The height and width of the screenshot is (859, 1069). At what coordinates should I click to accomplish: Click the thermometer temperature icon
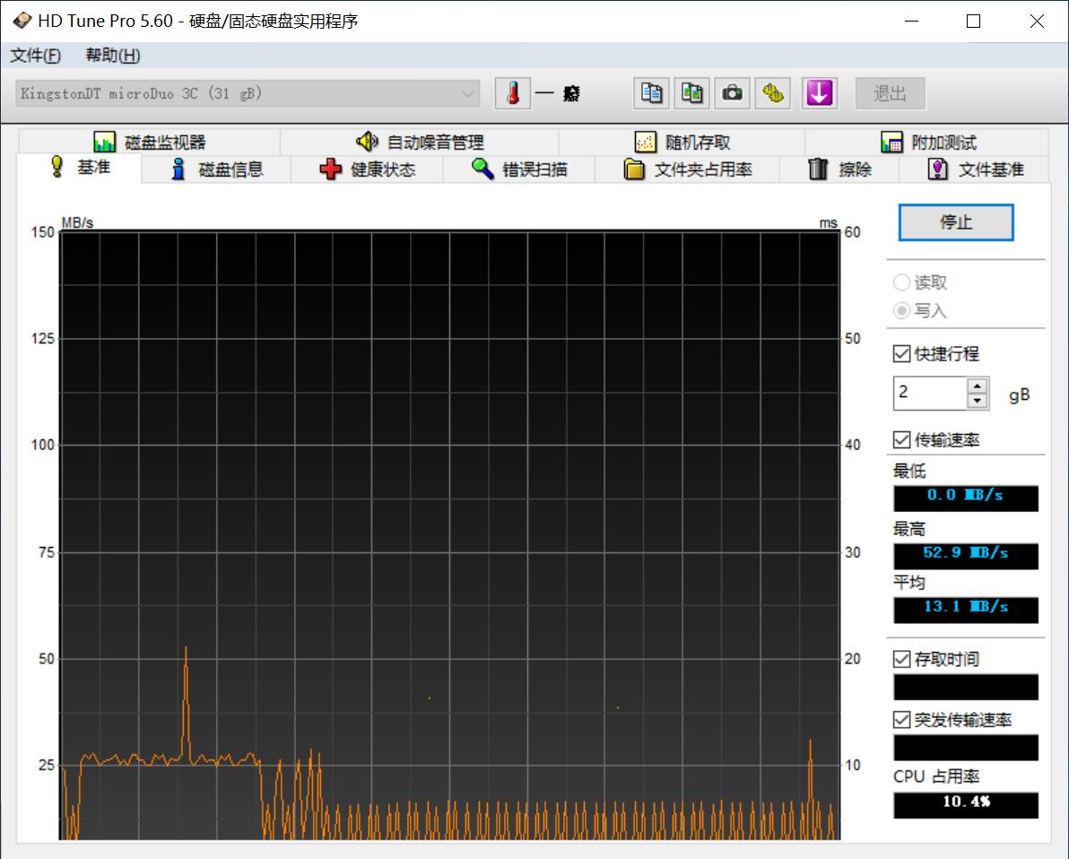pos(512,93)
